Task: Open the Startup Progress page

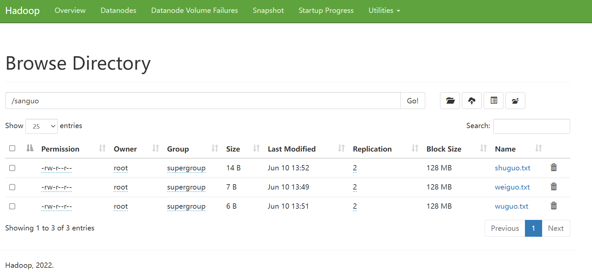Action: [x=326, y=11]
